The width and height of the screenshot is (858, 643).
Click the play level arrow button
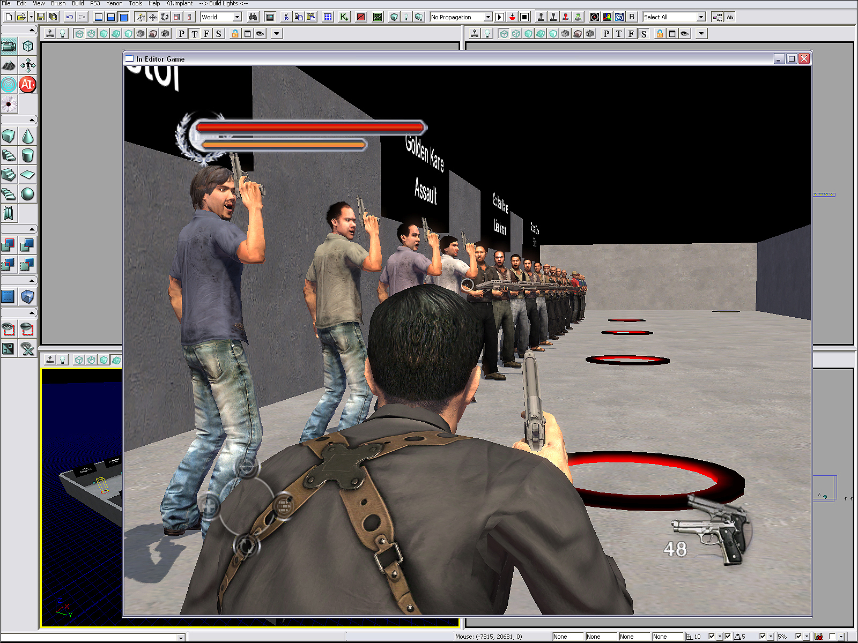499,17
